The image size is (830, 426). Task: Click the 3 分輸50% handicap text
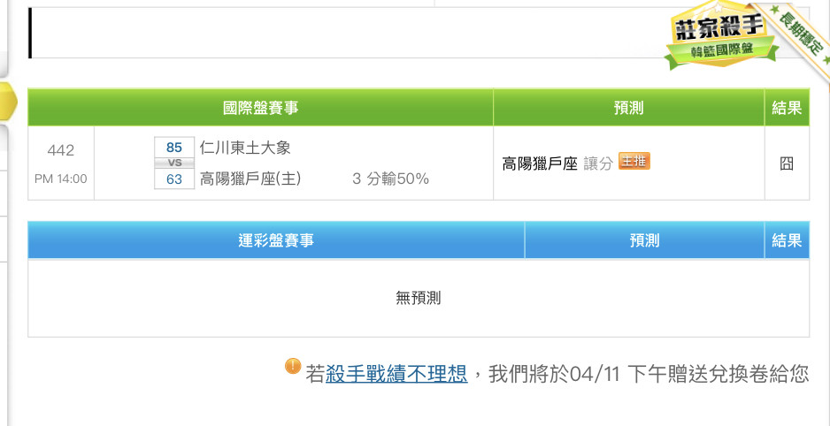pyautogui.click(x=390, y=179)
